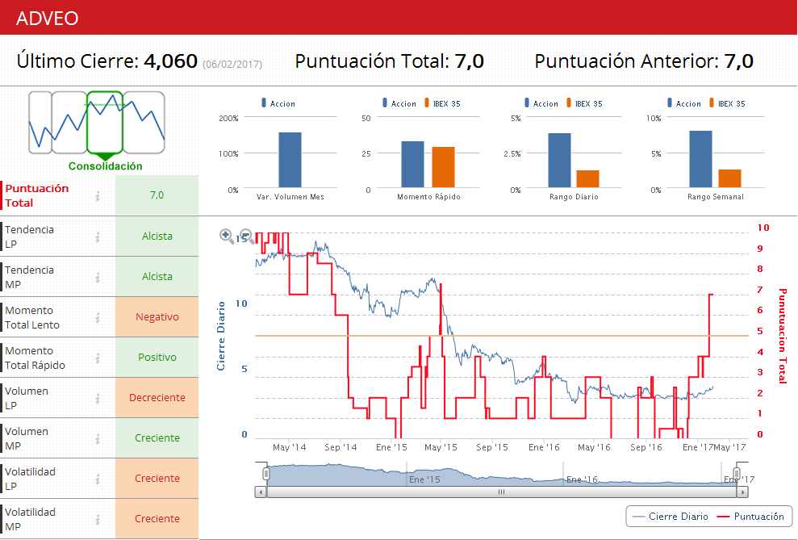The height and width of the screenshot is (540, 798).
Task: Click the zoom in magnifier icon on chart
Action: (x=227, y=236)
